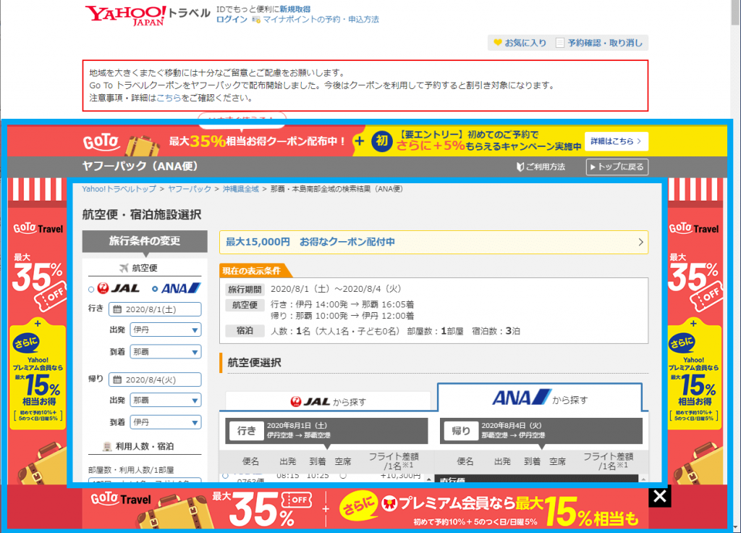Expand the 行き 出発 dropdown showing 伊丹

tap(166, 330)
